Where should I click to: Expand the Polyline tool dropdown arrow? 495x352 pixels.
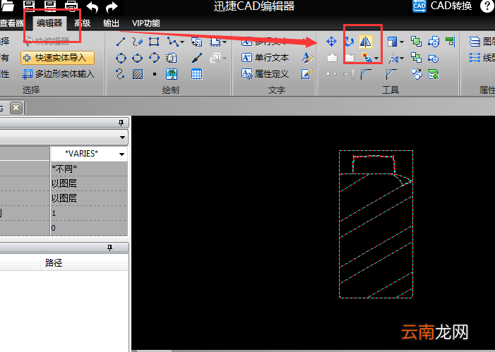[182, 42]
